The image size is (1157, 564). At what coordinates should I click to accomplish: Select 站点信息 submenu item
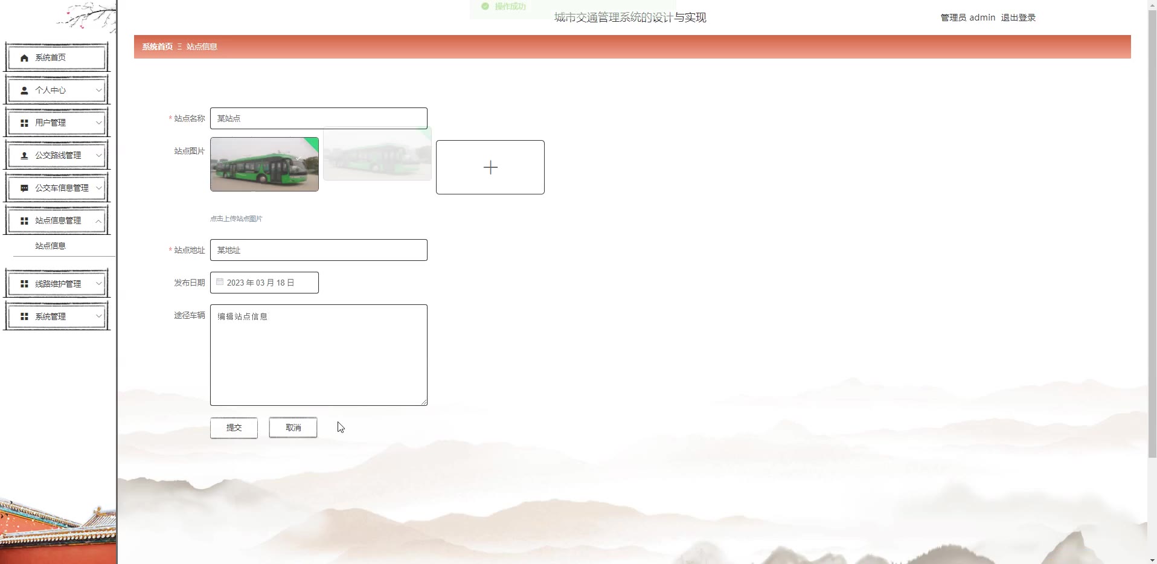(51, 246)
